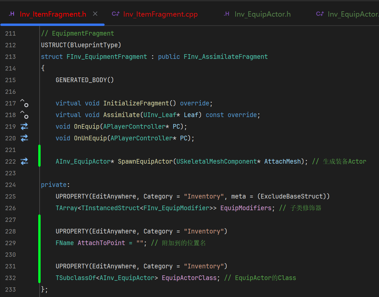This screenshot has width=379, height=297.
Task: Click the FInv_EquipModifier type on line 226
Action: coord(176,208)
